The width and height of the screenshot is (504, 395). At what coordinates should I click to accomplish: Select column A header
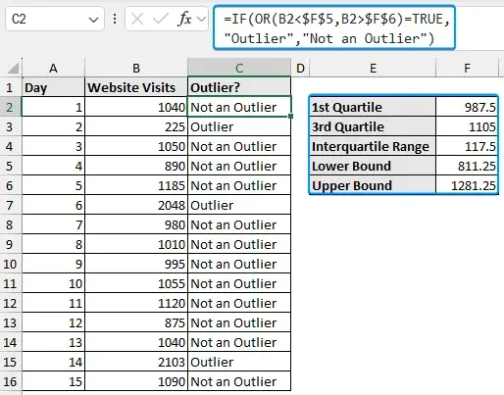tap(53, 68)
